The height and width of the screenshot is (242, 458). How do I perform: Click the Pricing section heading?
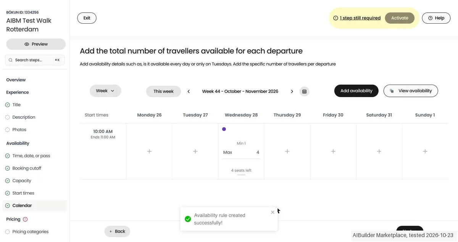(x=13, y=219)
